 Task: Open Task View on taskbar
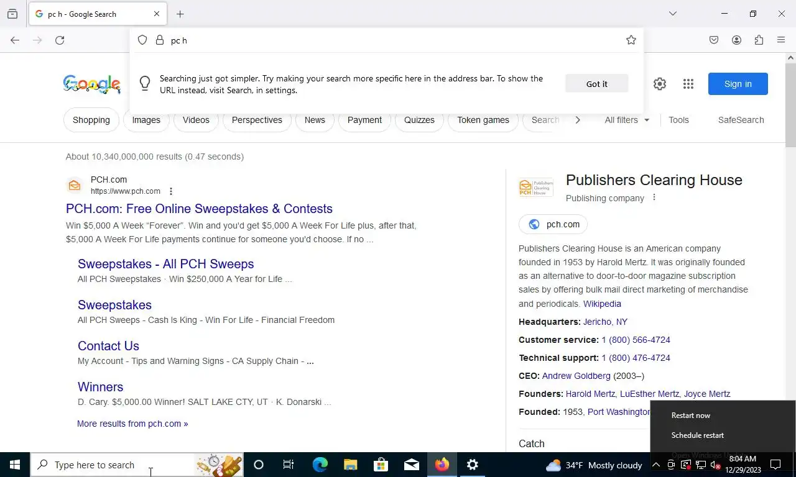(289, 465)
